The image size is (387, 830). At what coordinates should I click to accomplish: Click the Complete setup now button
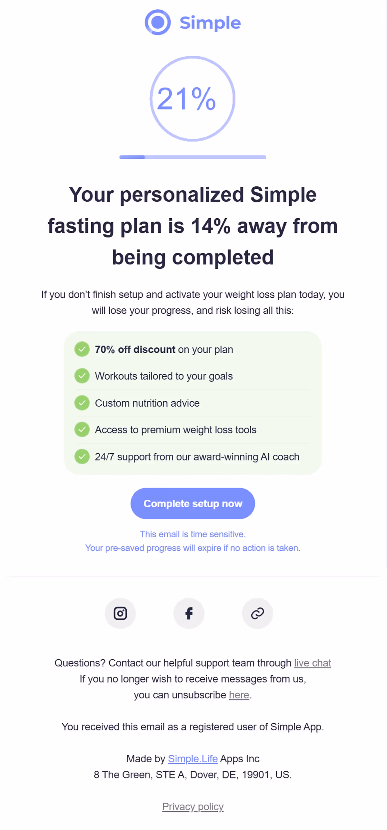click(x=193, y=503)
